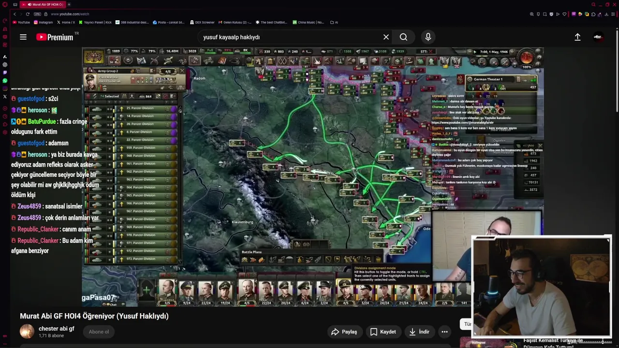Screen dimensions: 619x348
Task: Open page zoom icon in address bar
Action: pyautogui.click(x=531, y=14)
